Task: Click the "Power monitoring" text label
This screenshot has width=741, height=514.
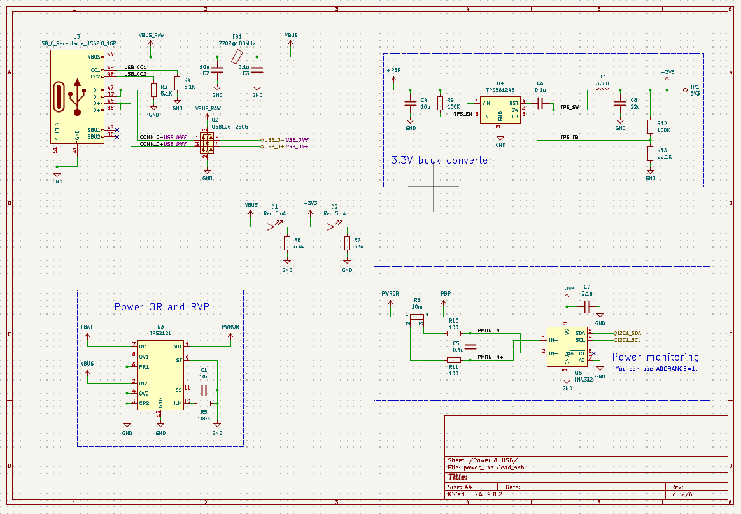Action: 655,357
